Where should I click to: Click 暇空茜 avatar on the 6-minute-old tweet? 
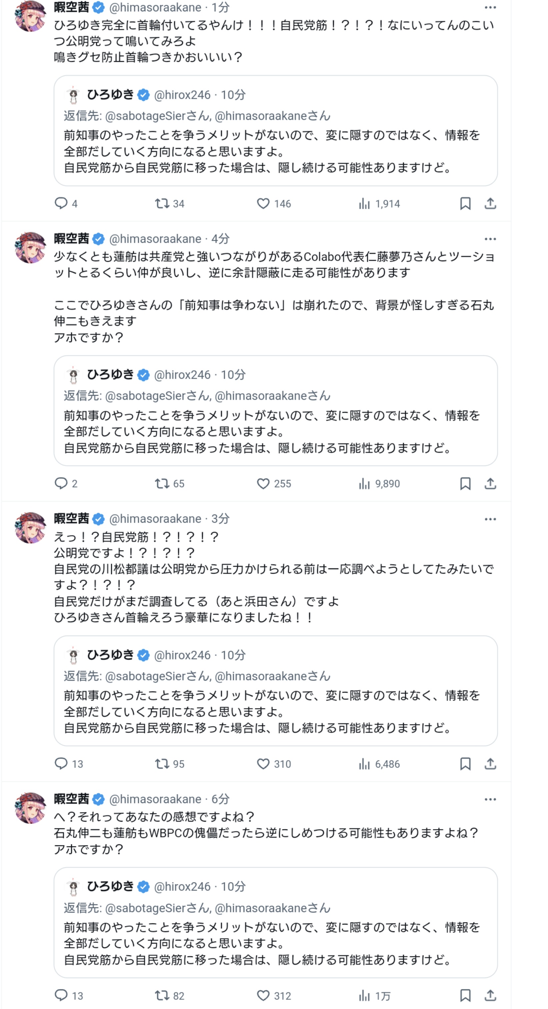coord(30,808)
